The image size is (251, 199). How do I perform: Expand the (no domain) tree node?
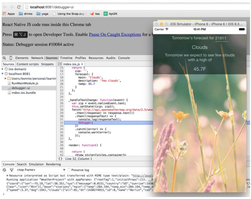pyautogui.click(x=3, y=69)
